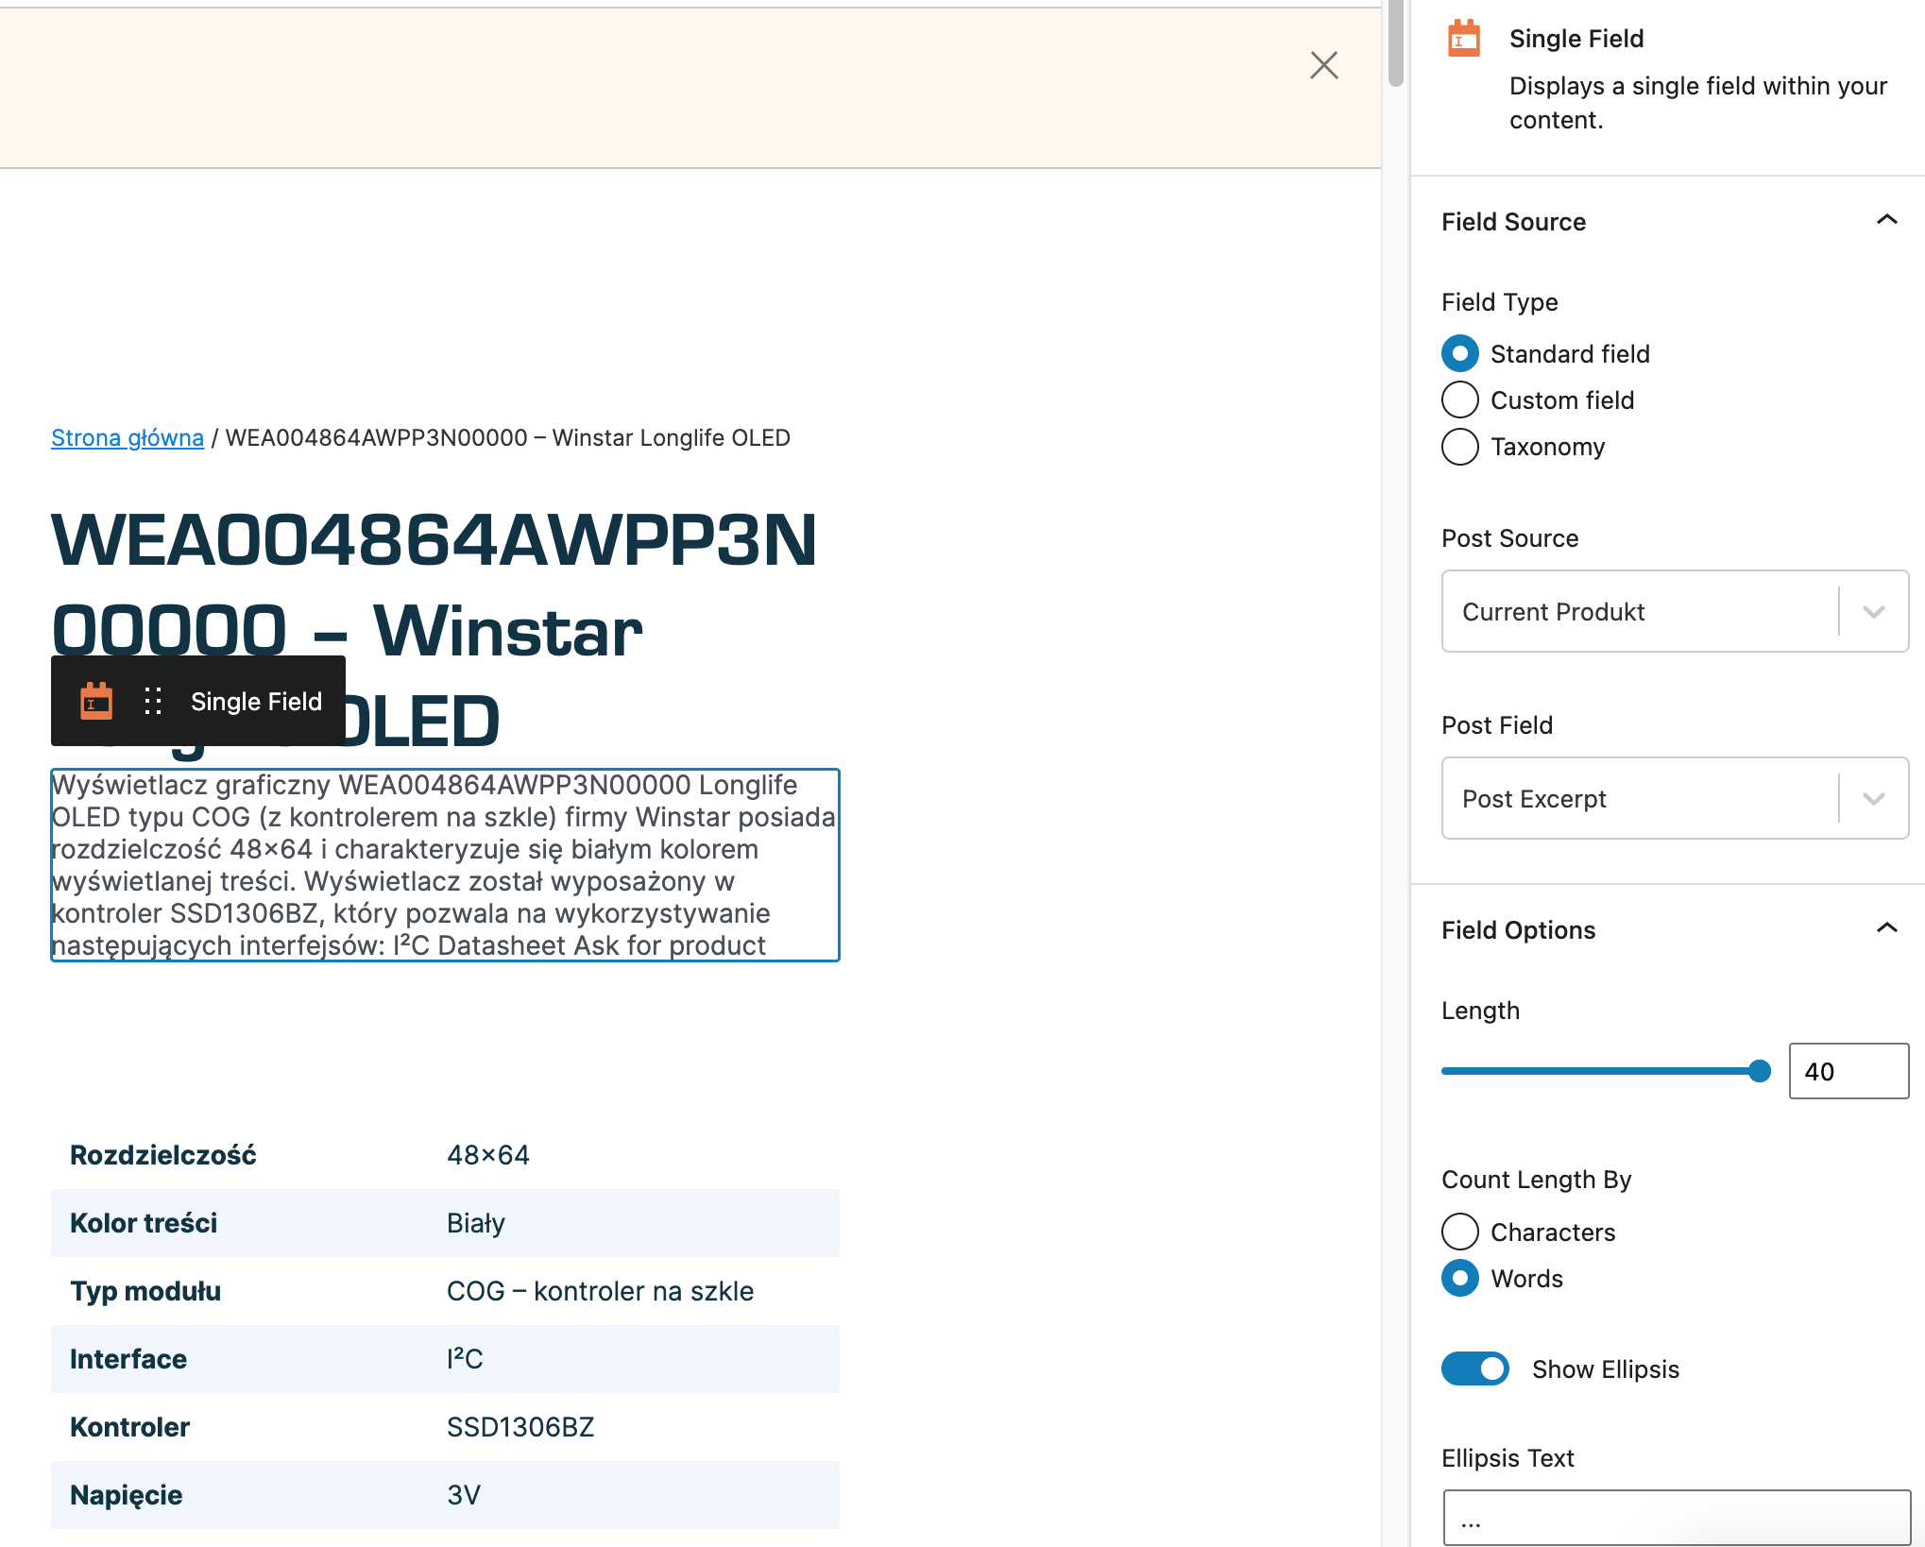
Task: Close the notice banner with the X
Action: [x=1324, y=65]
